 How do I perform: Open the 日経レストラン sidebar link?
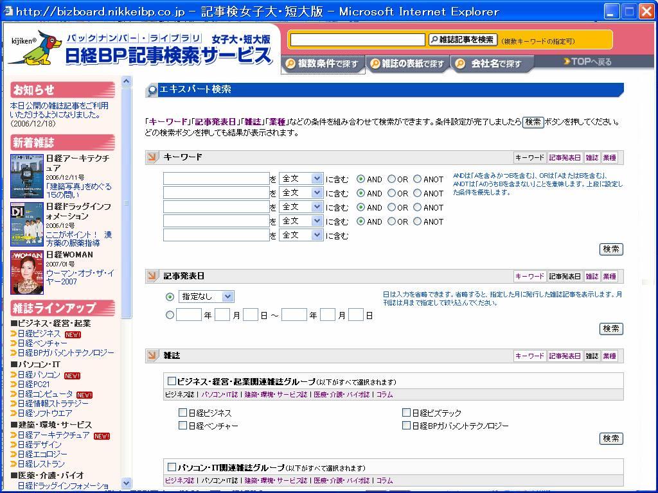[x=41, y=463]
